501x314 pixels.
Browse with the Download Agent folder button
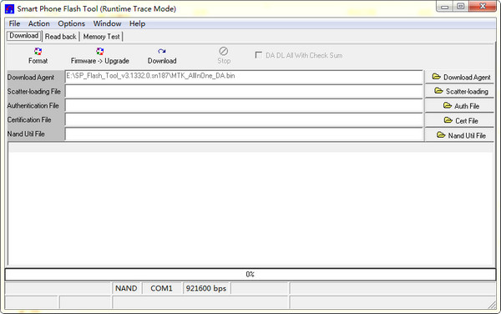(x=459, y=77)
